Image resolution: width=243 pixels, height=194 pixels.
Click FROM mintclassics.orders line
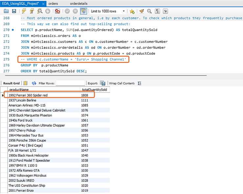click(x=51, y=36)
